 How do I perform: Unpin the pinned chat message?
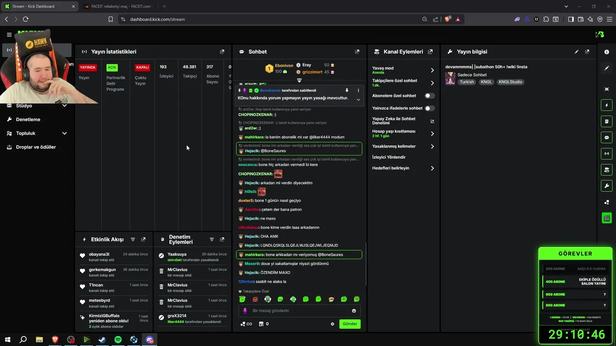[346, 90]
